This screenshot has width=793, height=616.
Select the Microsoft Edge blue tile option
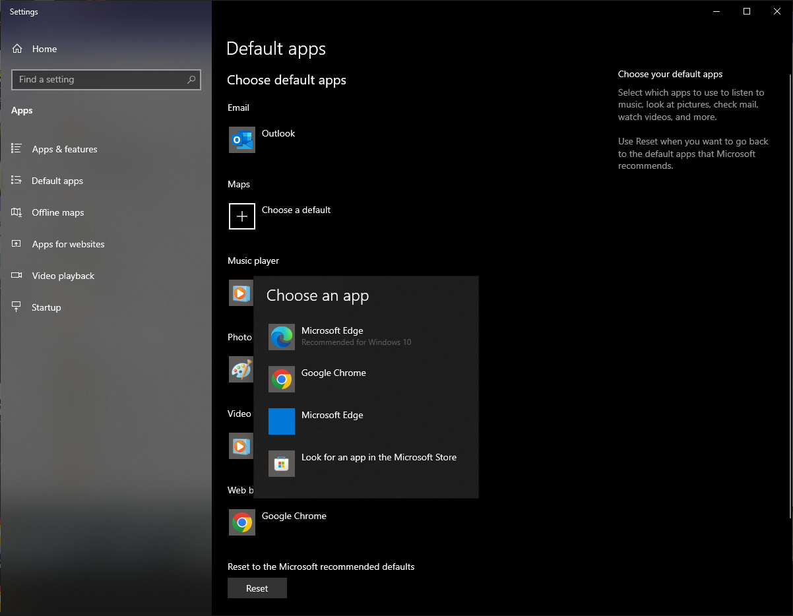366,421
